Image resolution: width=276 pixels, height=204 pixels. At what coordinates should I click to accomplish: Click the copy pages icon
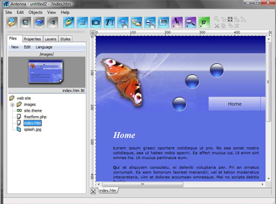coord(224,26)
